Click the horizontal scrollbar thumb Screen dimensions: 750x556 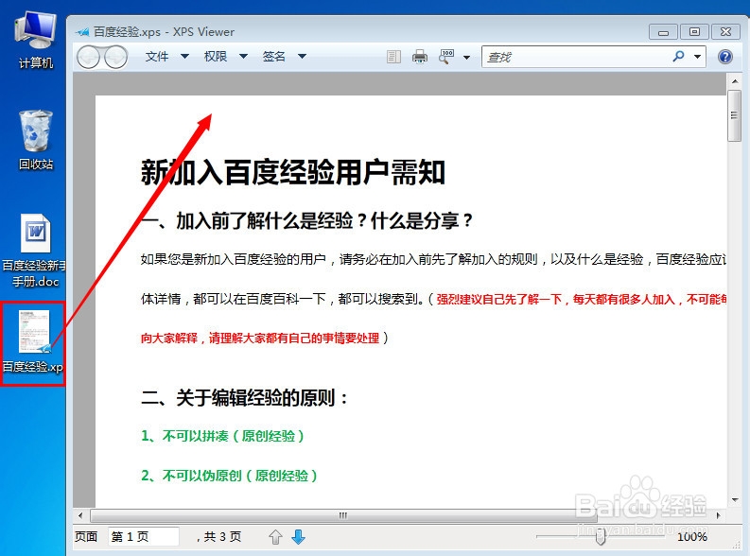point(343,515)
